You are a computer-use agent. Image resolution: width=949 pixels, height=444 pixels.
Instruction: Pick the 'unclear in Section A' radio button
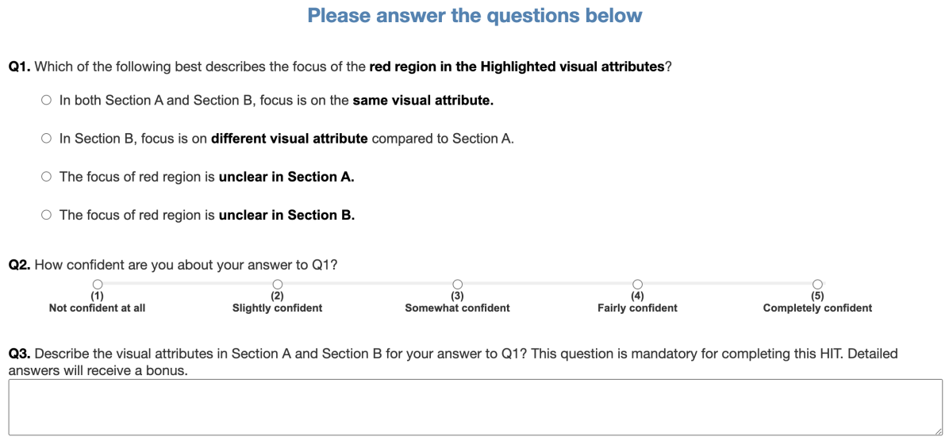(46, 177)
